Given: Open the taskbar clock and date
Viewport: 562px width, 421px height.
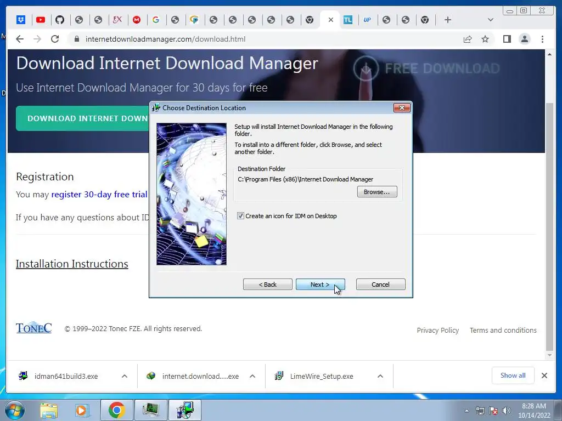Looking at the screenshot, I should [x=534, y=411].
